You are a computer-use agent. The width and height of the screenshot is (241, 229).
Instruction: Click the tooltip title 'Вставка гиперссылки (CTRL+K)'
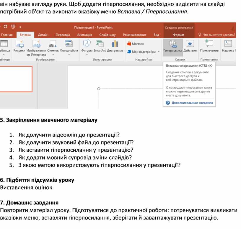coord(189,66)
